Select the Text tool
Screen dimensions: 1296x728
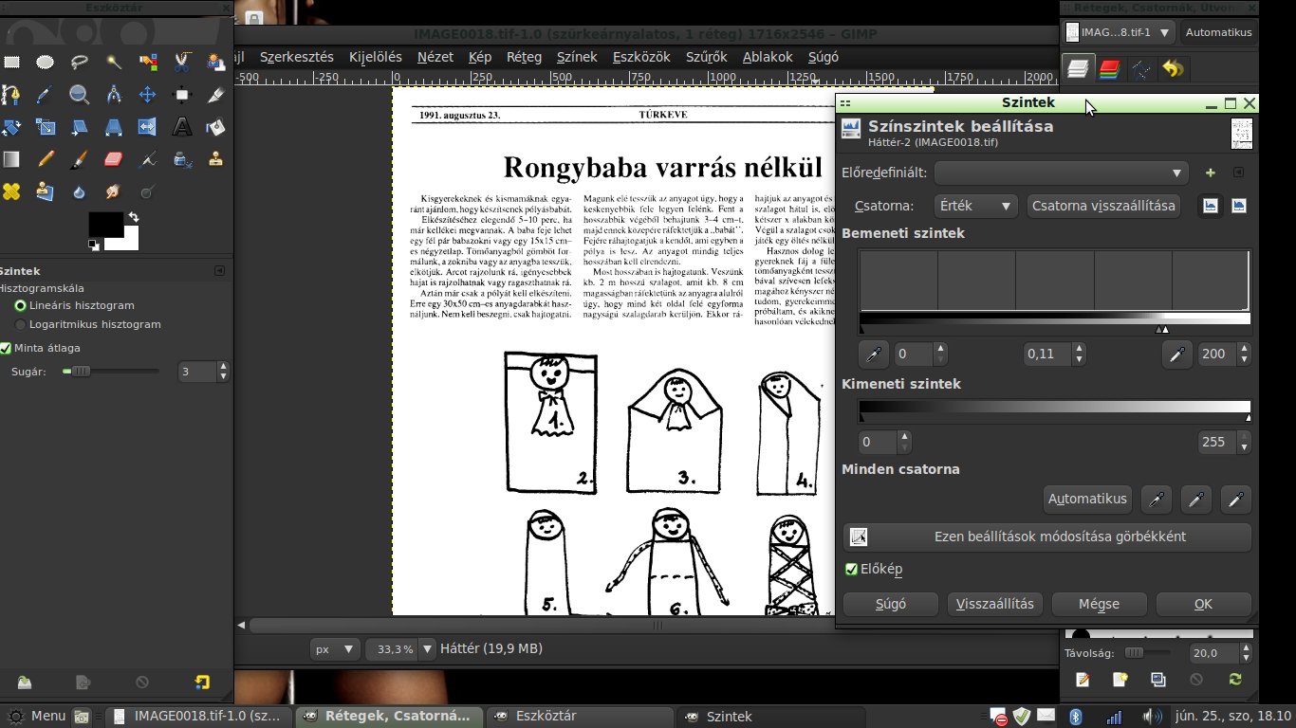pyautogui.click(x=182, y=126)
